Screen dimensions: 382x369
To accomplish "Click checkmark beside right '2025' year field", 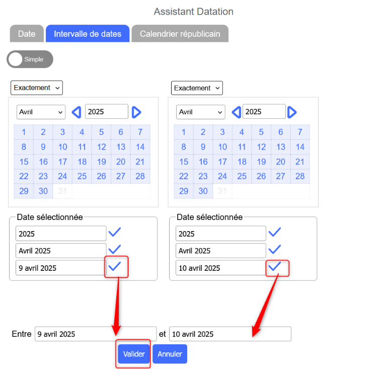I will pos(274,233).
